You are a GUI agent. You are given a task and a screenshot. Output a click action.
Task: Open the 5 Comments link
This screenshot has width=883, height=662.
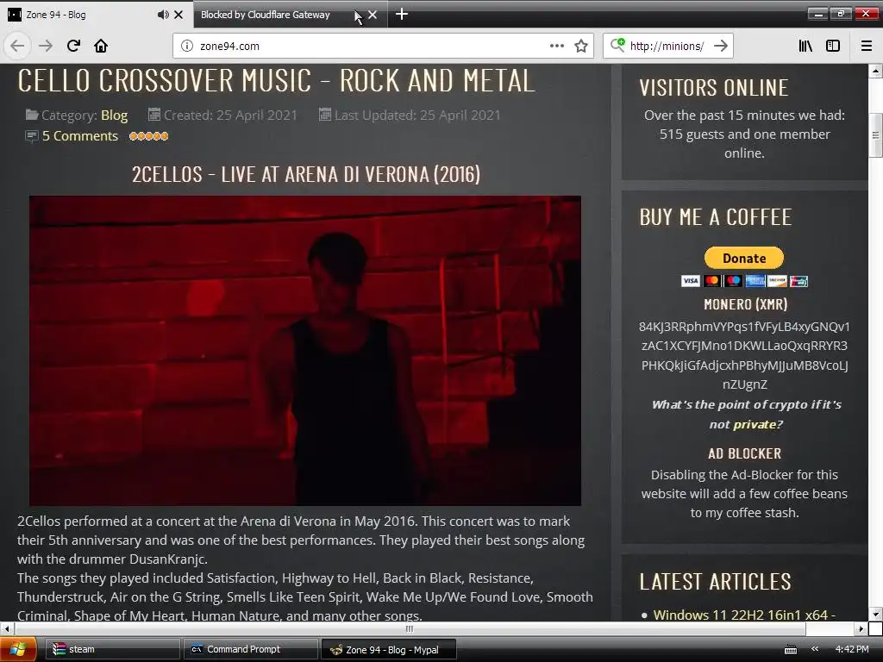(80, 136)
